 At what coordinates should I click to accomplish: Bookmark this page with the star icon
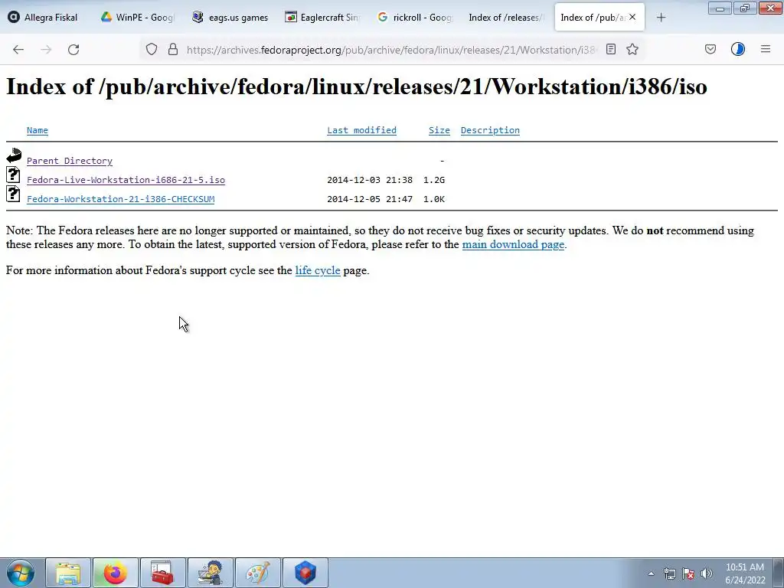pos(632,49)
